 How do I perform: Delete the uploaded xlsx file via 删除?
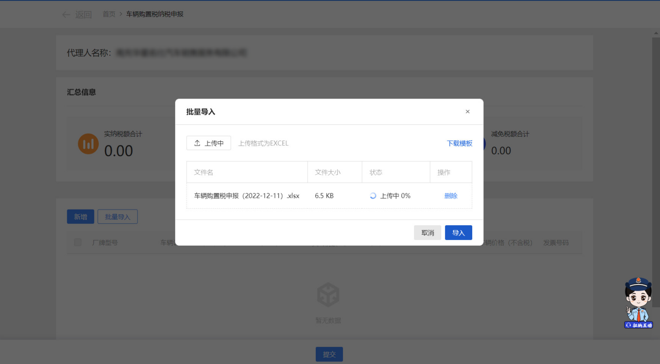(451, 196)
